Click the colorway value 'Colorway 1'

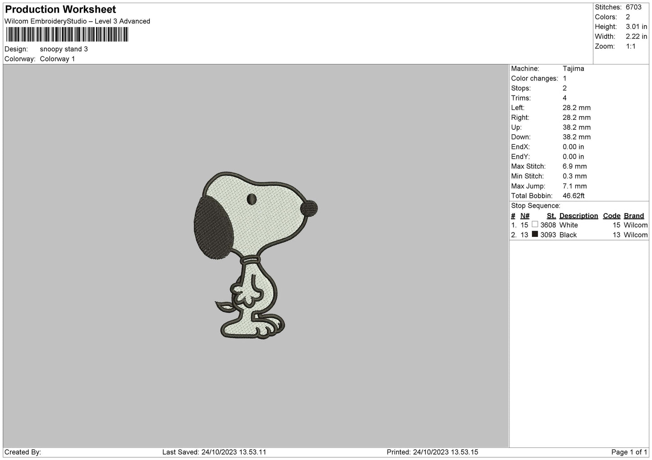tap(58, 59)
